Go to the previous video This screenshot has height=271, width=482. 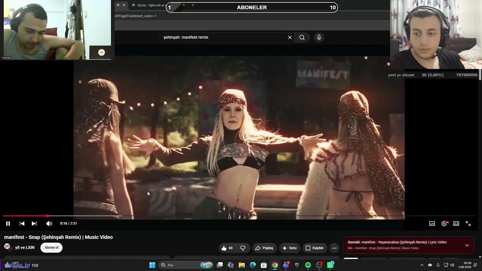point(22,224)
